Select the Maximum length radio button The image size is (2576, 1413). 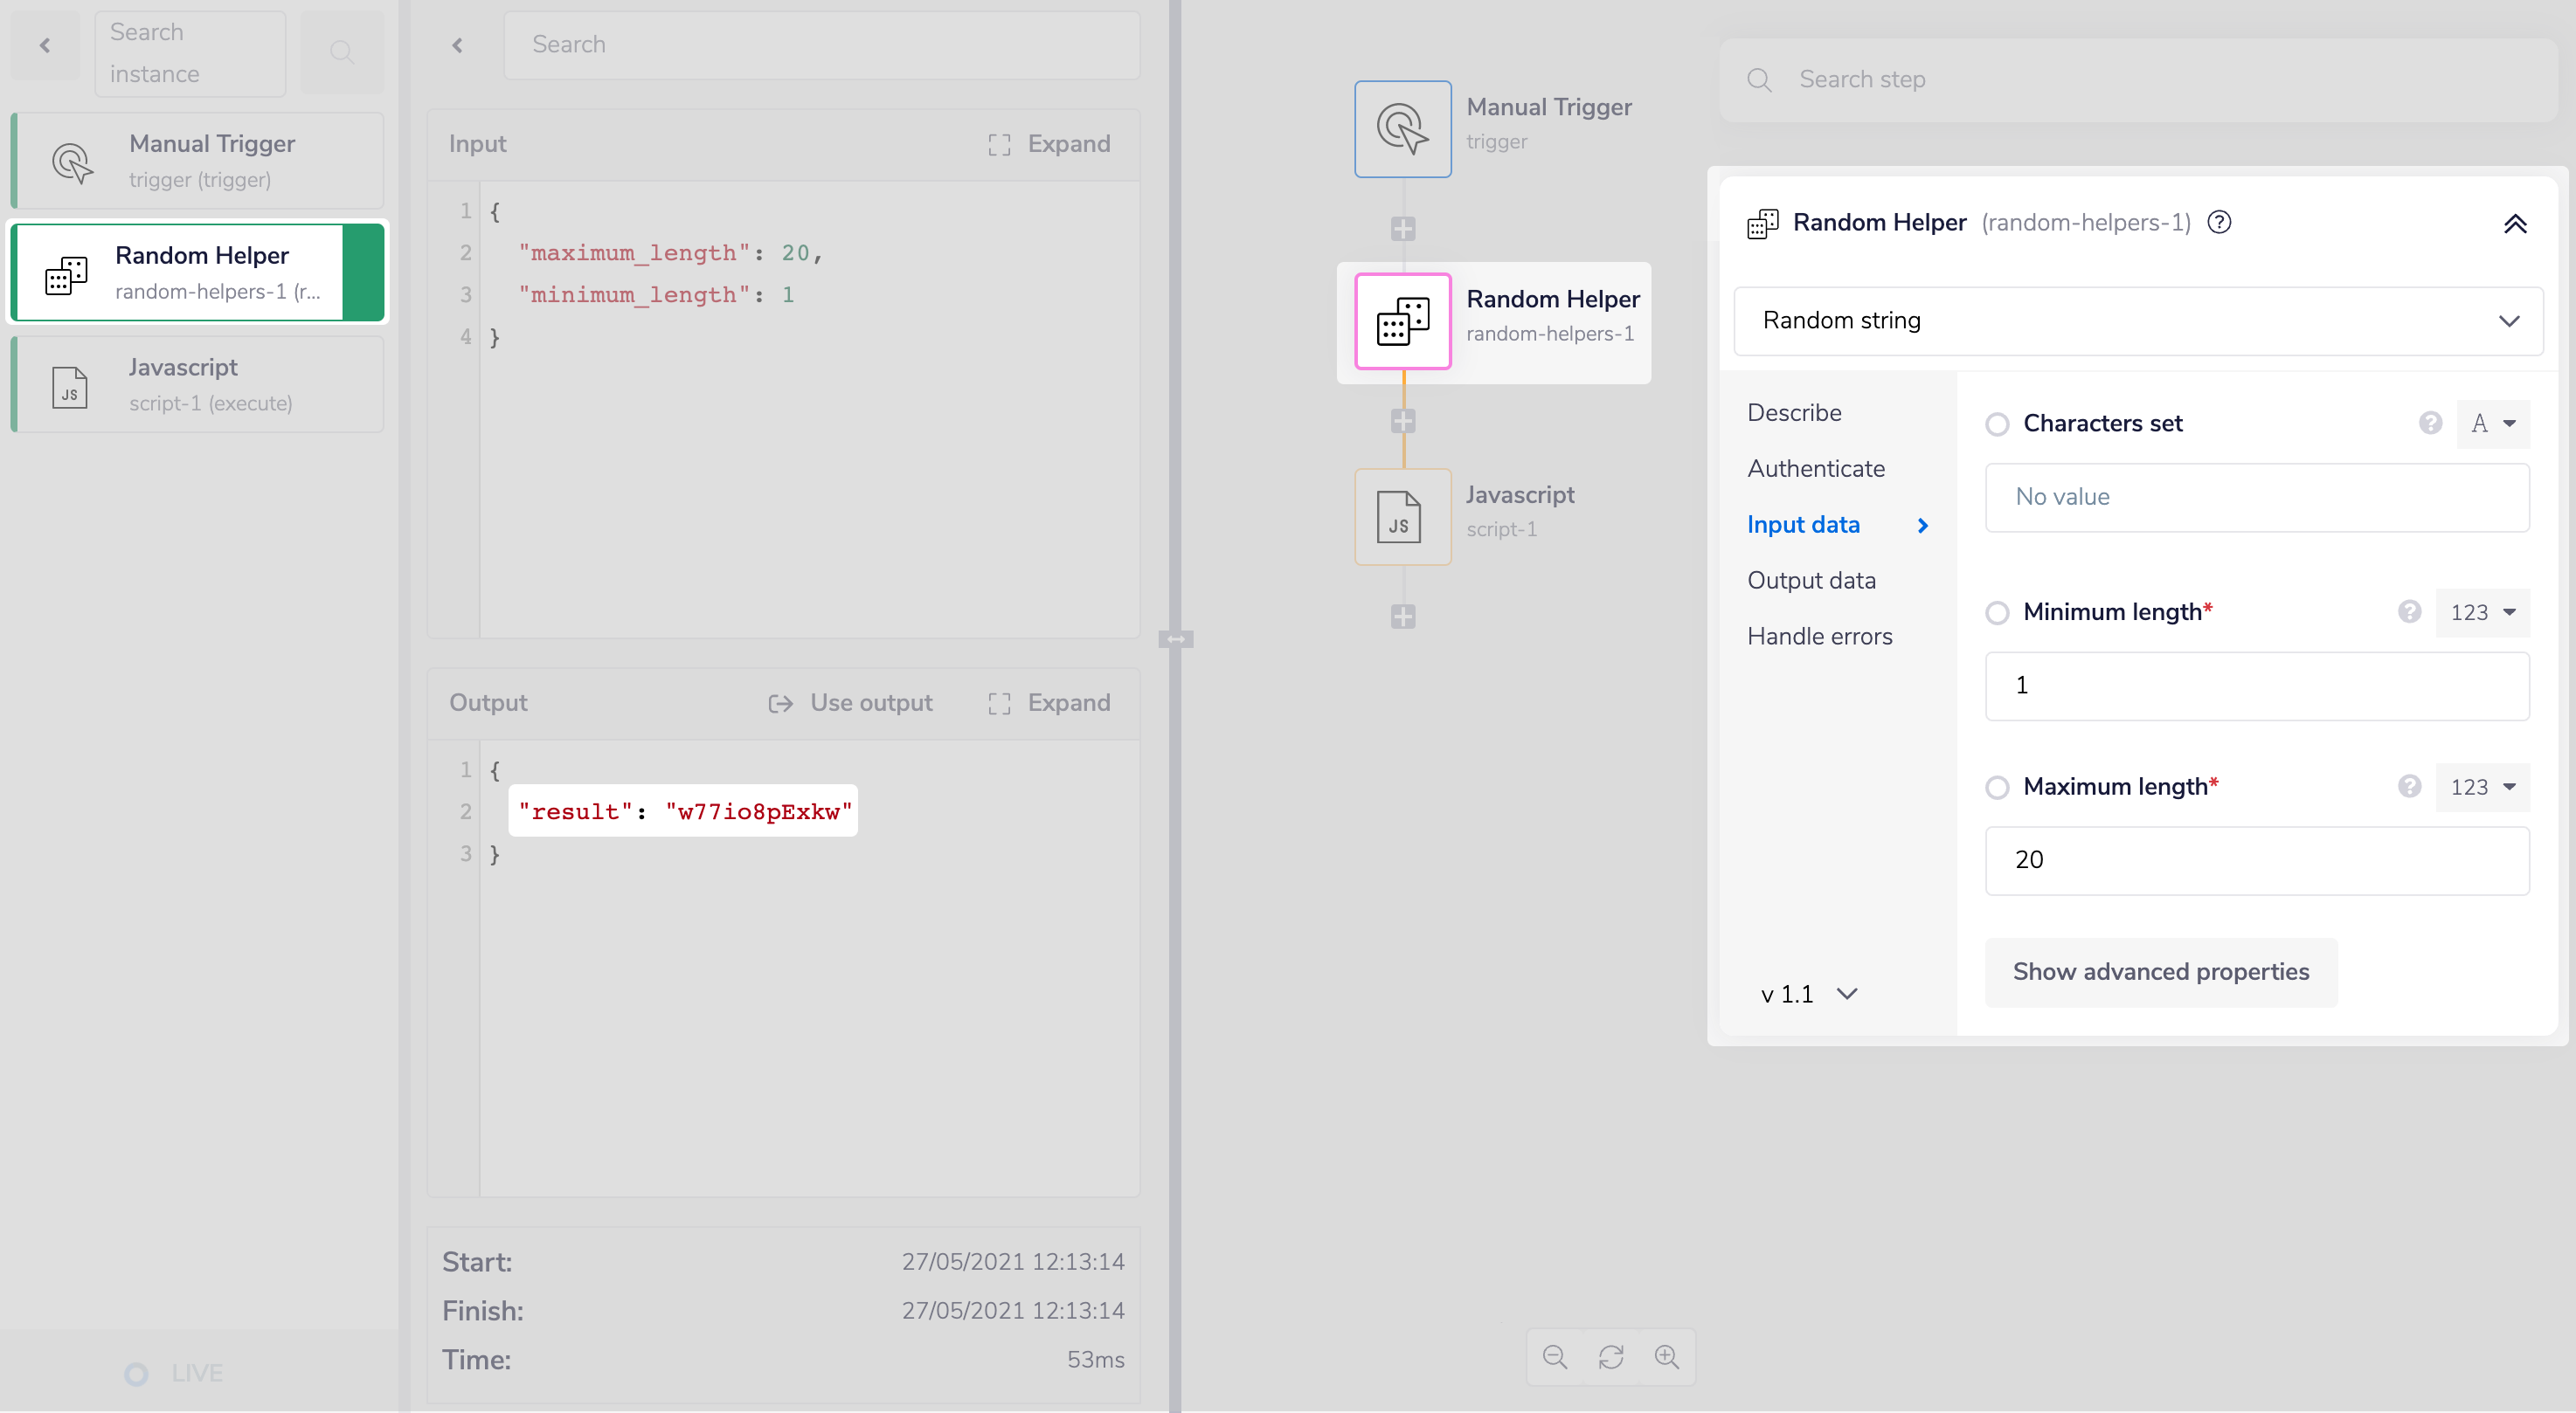click(1998, 787)
